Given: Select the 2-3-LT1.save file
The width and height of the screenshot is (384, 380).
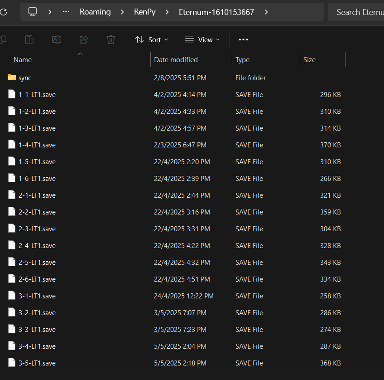Looking at the screenshot, I should (37, 229).
